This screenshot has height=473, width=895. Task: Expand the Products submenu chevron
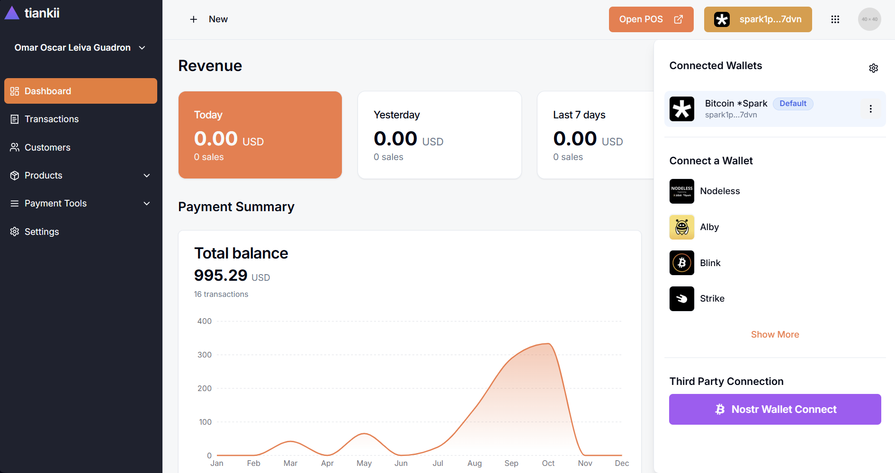[147, 176]
